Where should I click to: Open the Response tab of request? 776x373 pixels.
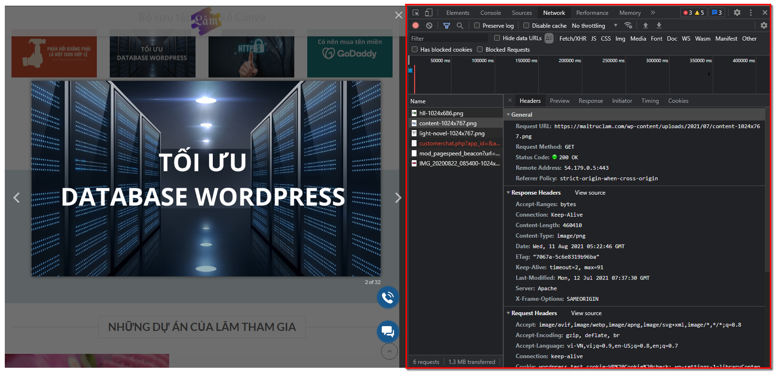pos(591,101)
